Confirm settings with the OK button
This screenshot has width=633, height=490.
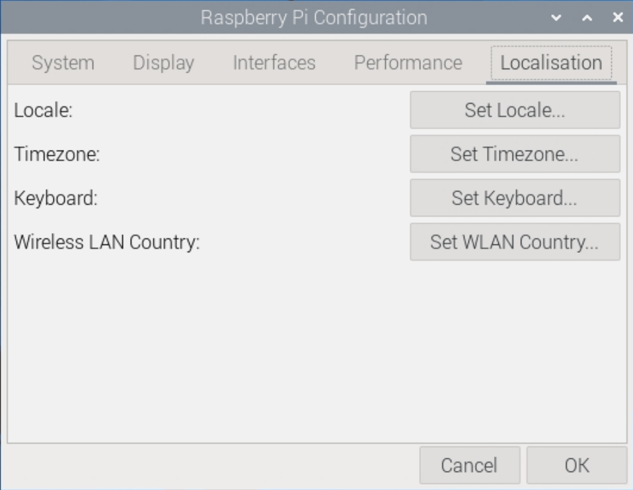(x=577, y=466)
